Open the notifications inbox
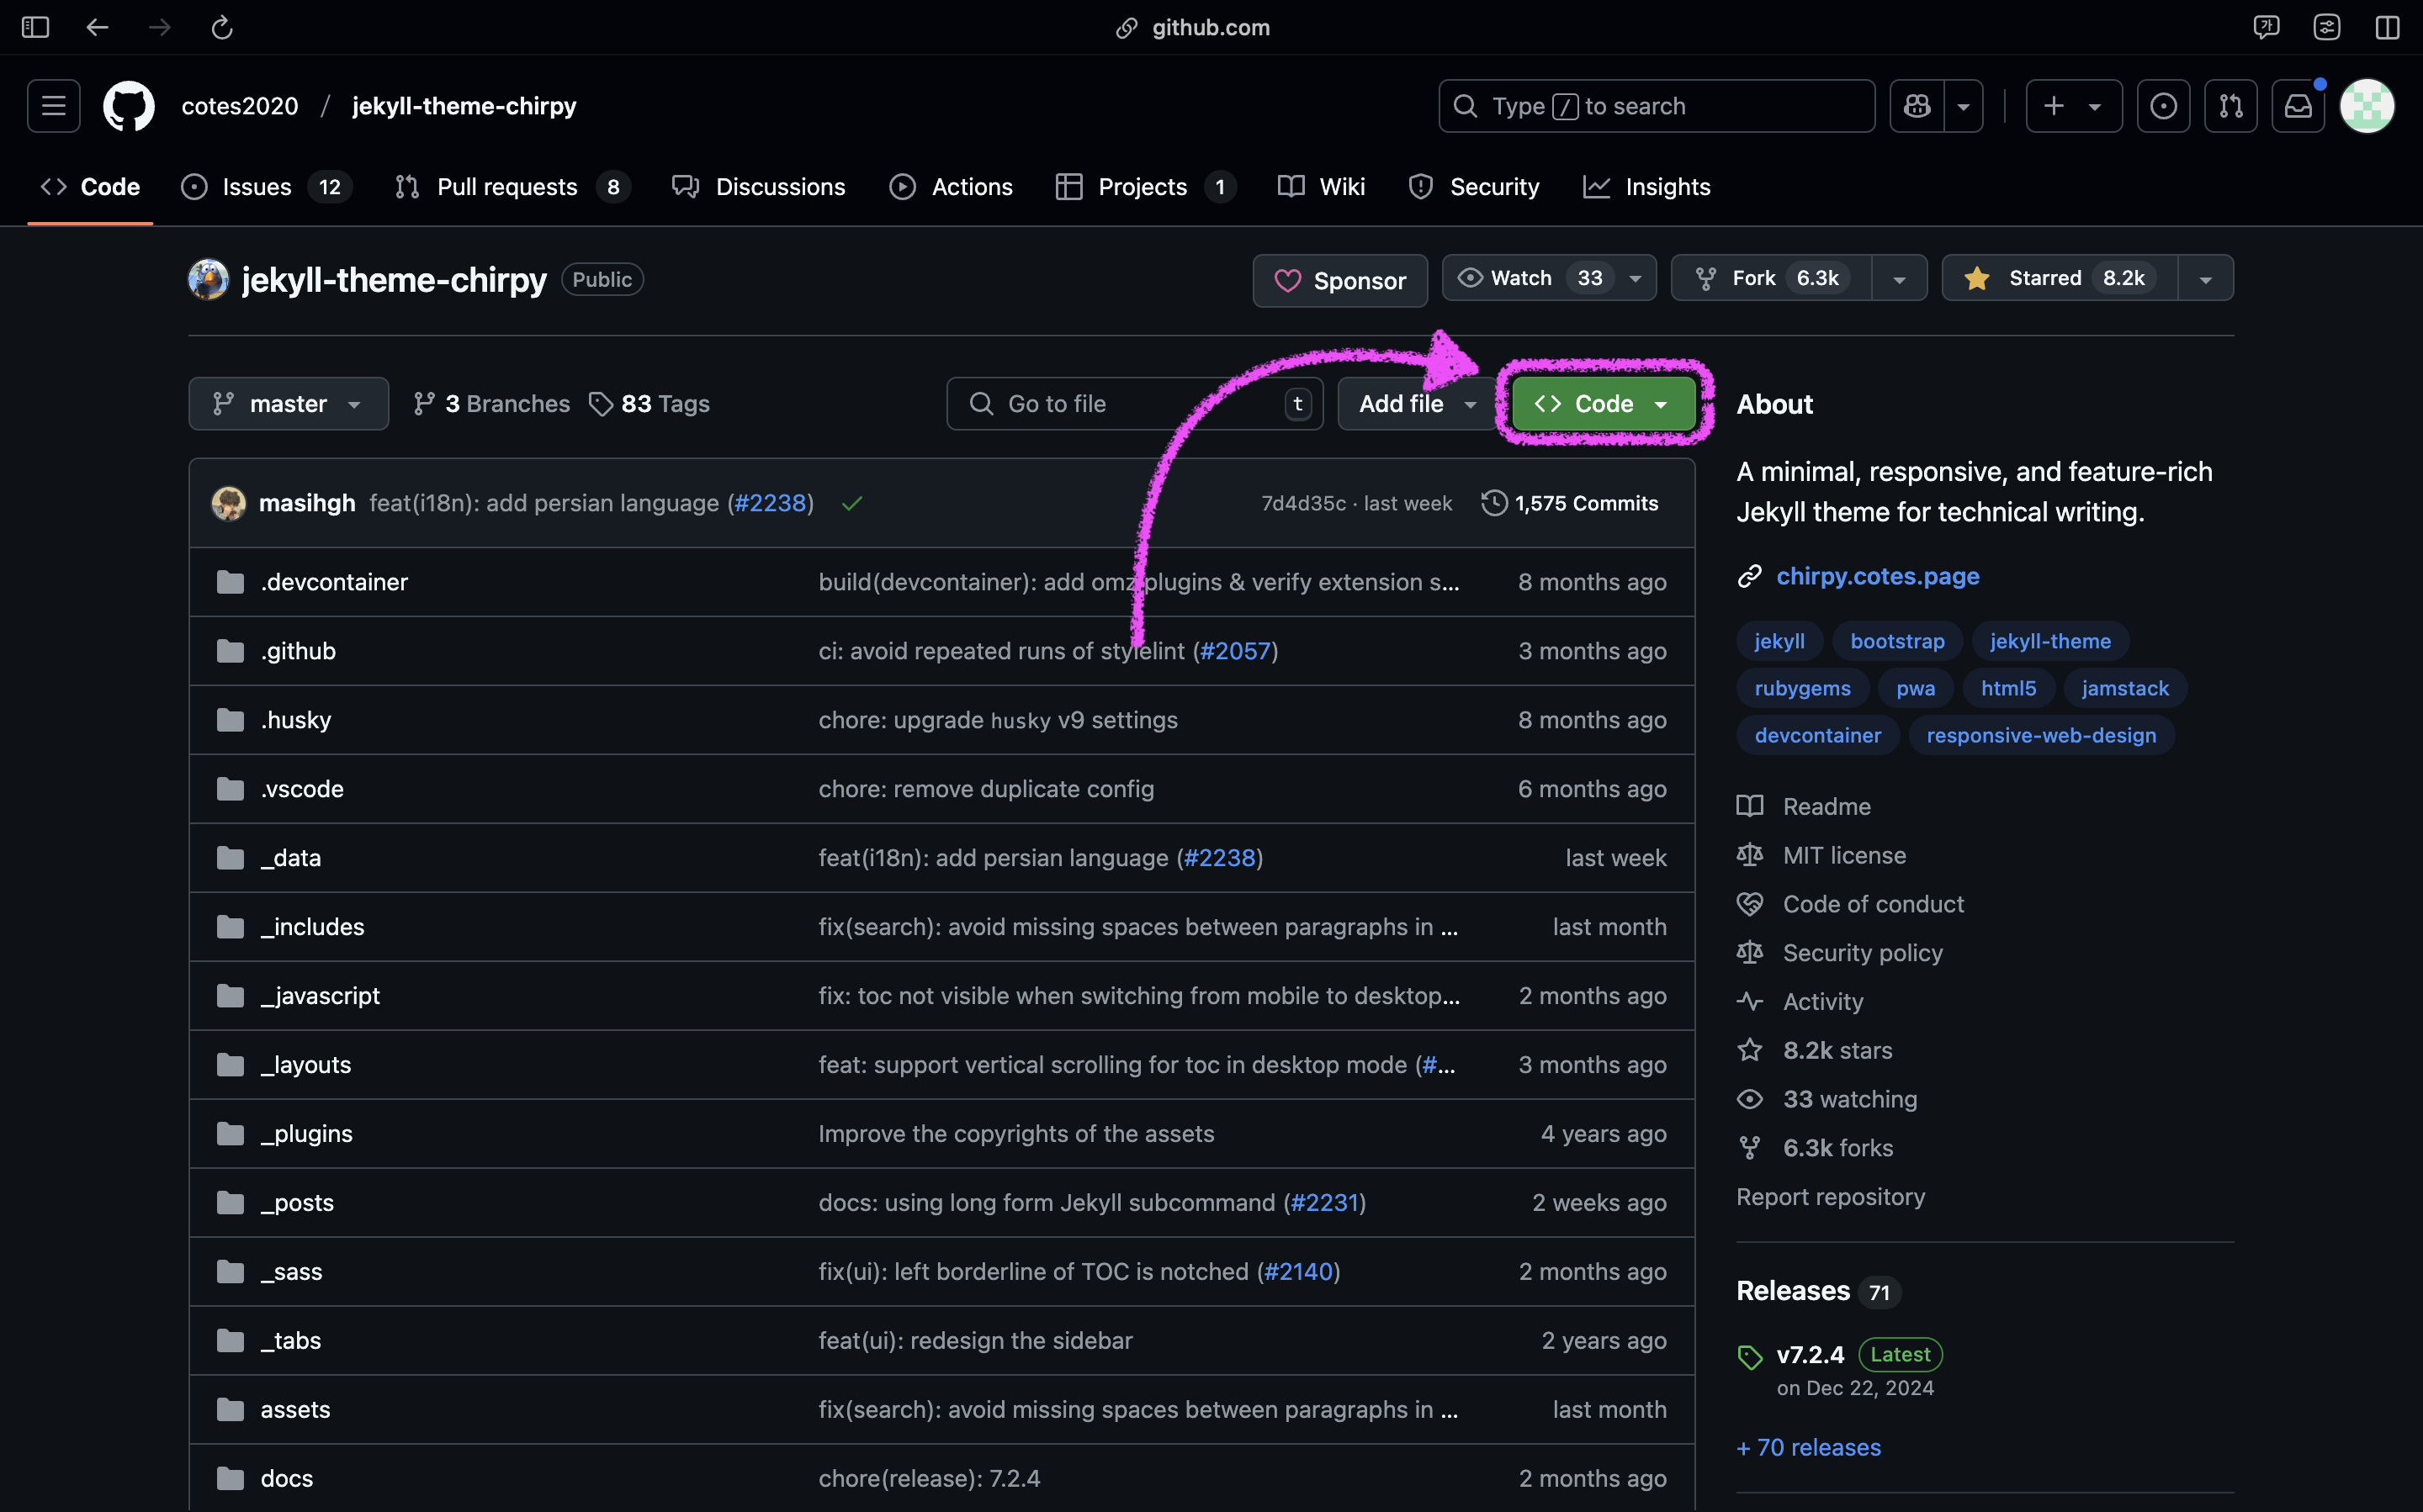The height and width of the screenshot is (1512, 2423). [x=2298, y=106]
